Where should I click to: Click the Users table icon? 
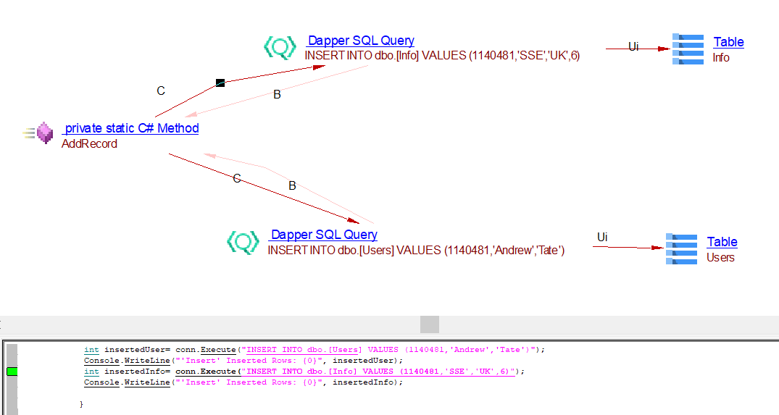681,248
